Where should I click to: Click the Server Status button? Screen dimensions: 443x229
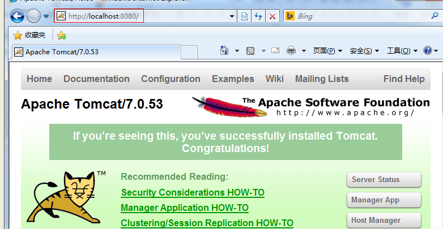[x=384, y=180]
